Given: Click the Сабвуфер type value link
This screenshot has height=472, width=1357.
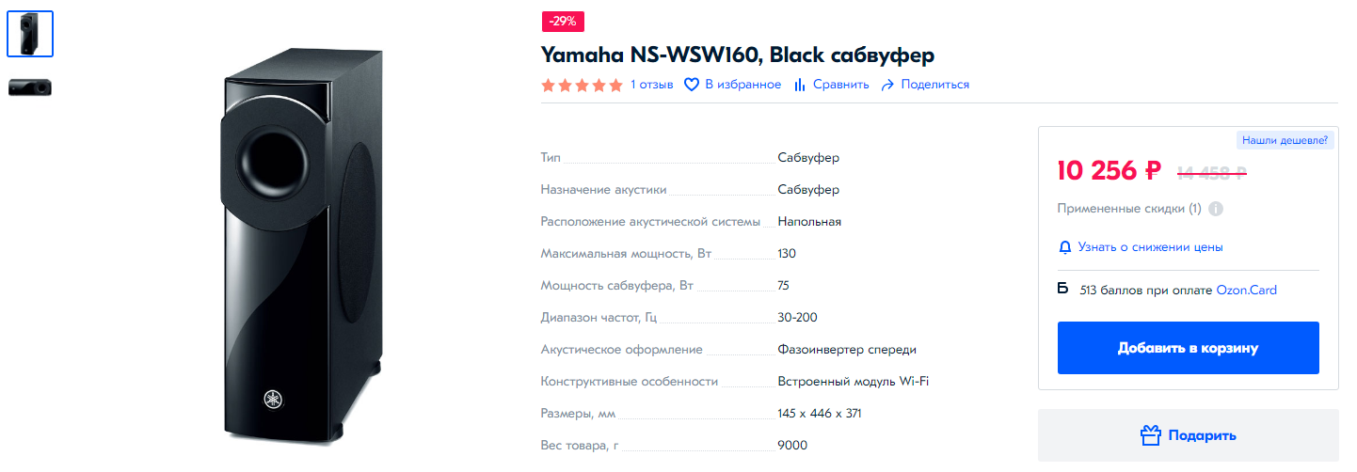Looking at the screenshot, I should coord(808,158).
